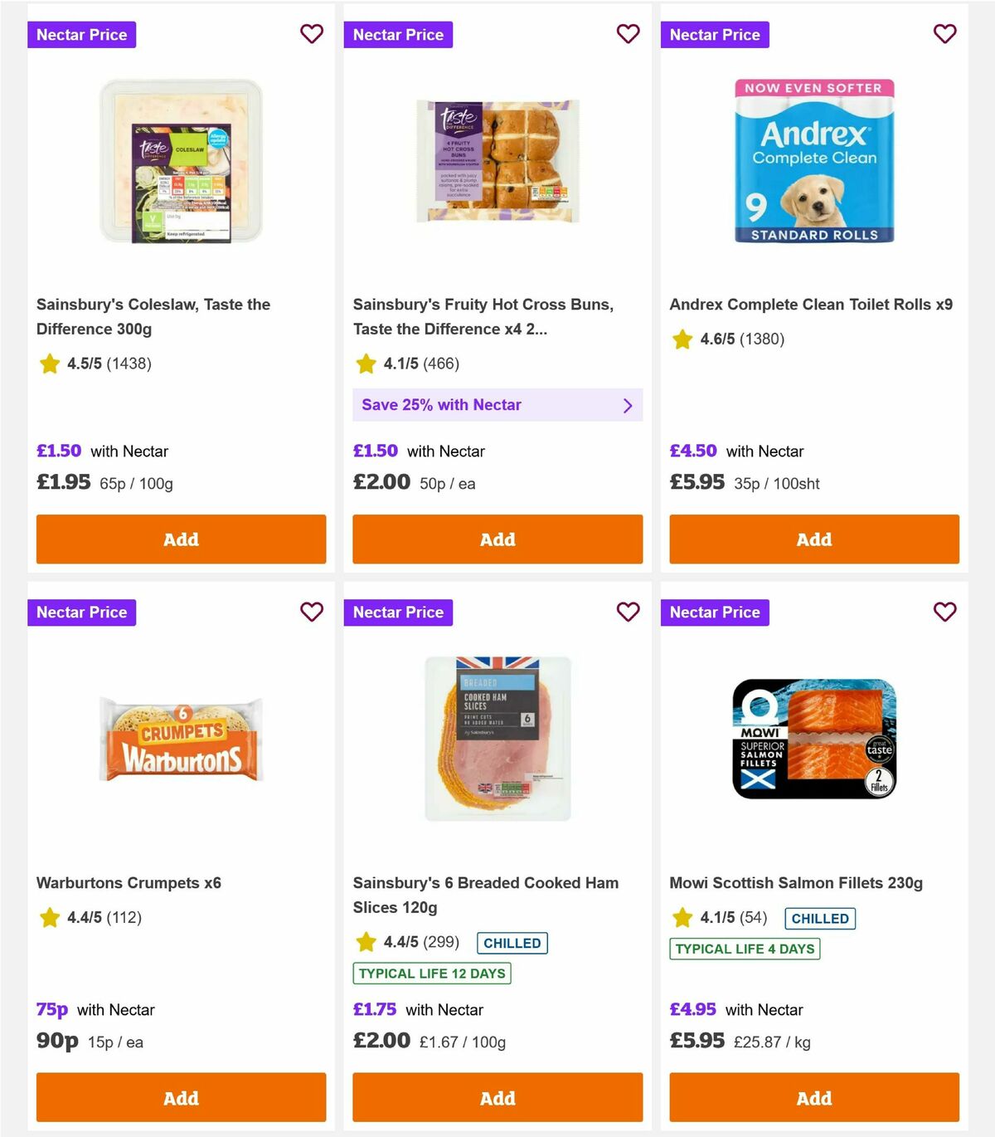The width and height of the screenshot is (995, 1137).
Task: Click the star icon next to Andrex 4.6/5 rating
Action: click(x=682, y=339)
